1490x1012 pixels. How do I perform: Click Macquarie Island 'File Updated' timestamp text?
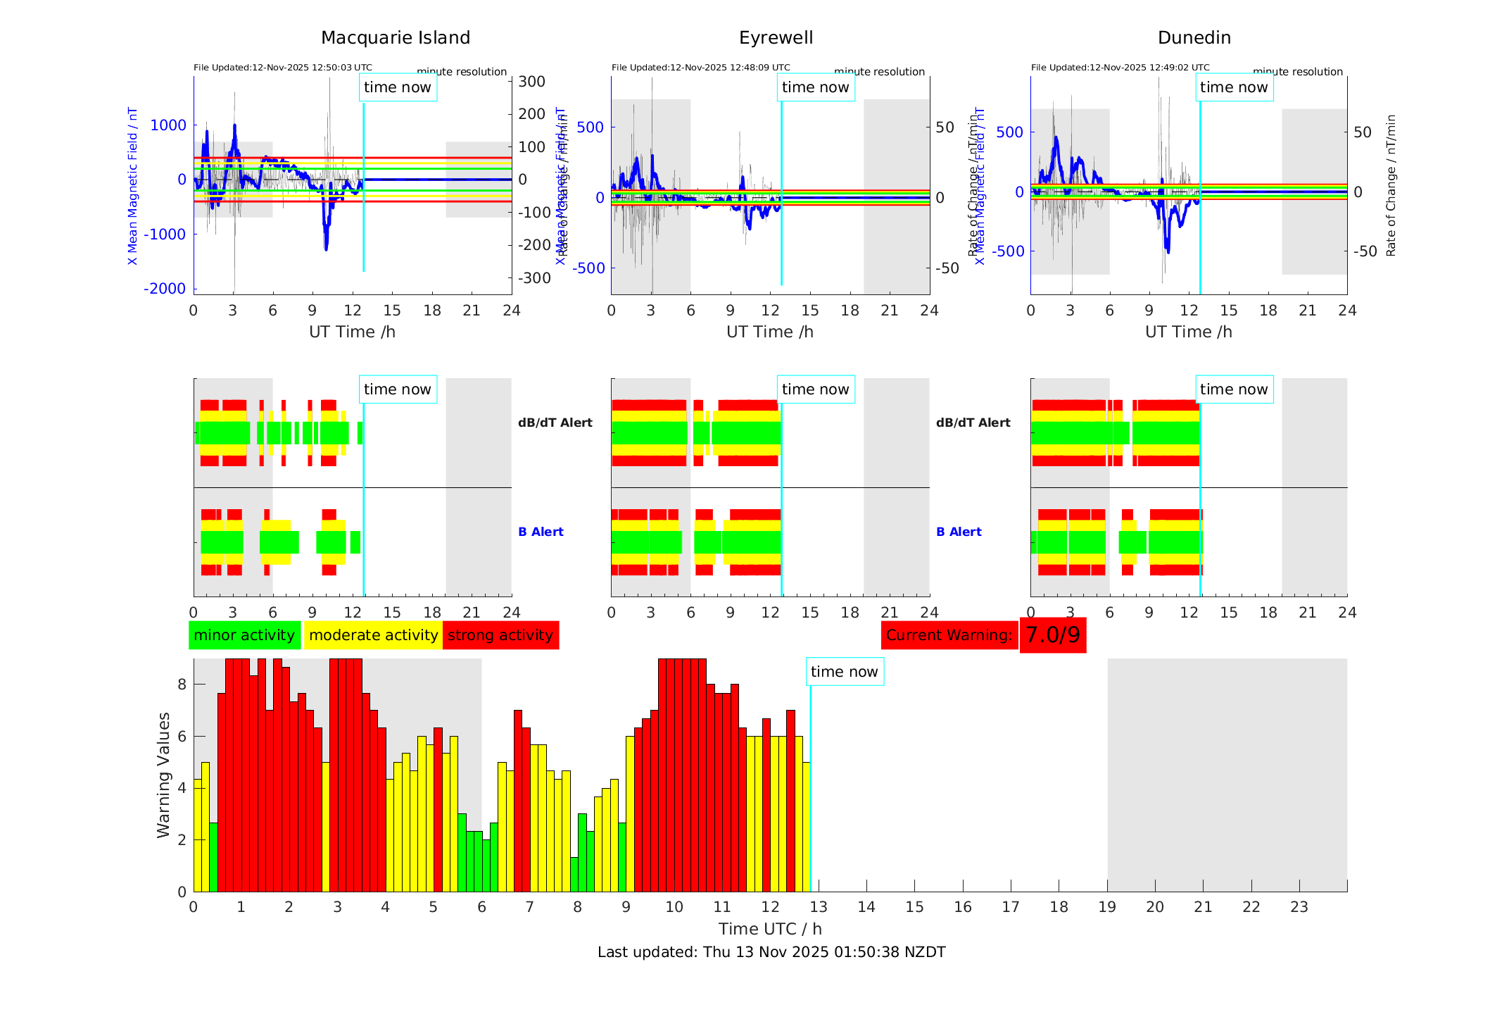283,68
